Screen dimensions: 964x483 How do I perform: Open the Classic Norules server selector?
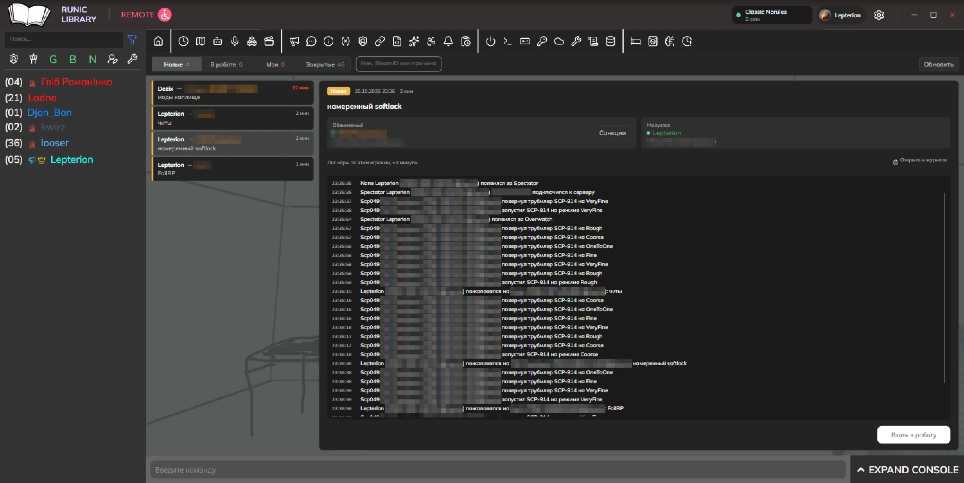coord(772,15)
